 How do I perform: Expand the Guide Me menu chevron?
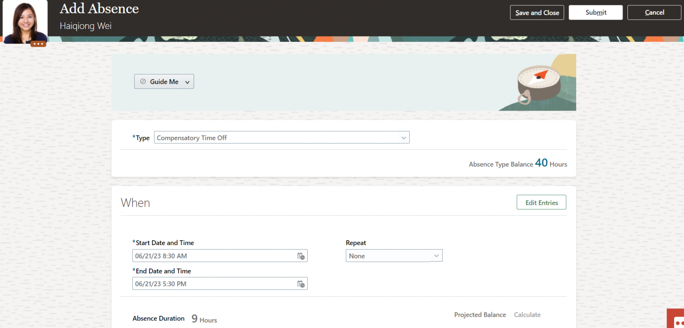click(x=187, y=82)
